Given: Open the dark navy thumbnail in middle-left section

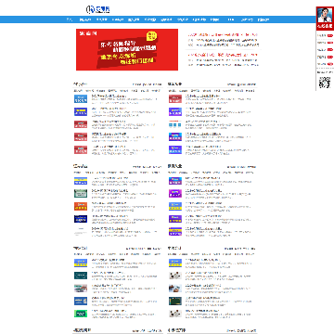Looking at the screenshot, I should (x=81, y=219).
